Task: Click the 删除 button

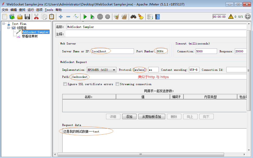Action: click(x=174, y=117)
